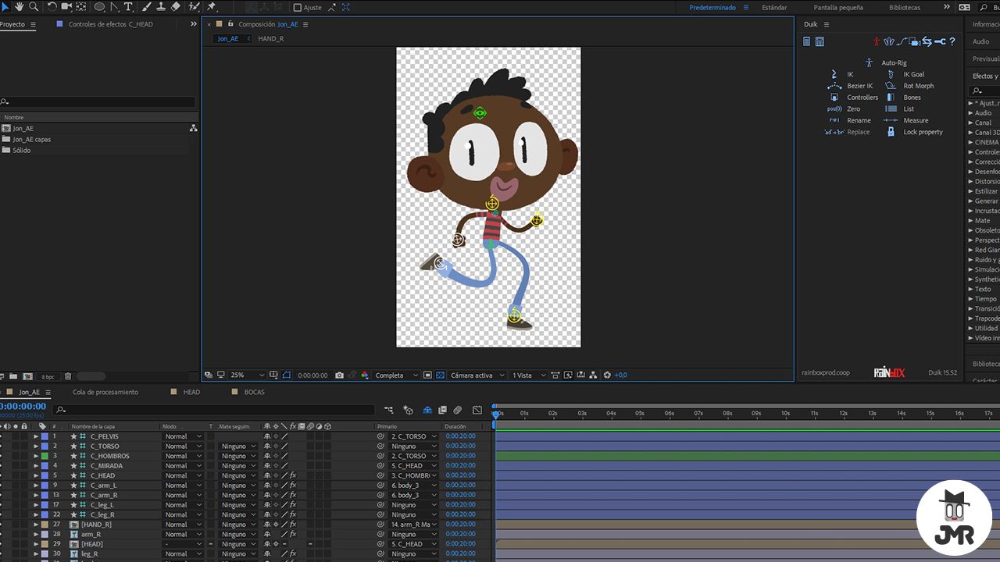Select the Hand tool in the toolbar
1000x562 pixels.
coord(20,6)
